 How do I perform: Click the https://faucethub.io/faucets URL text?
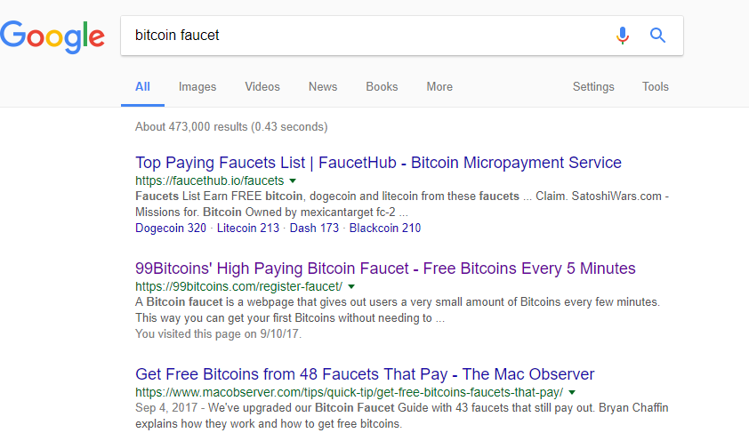coord(210,180)
